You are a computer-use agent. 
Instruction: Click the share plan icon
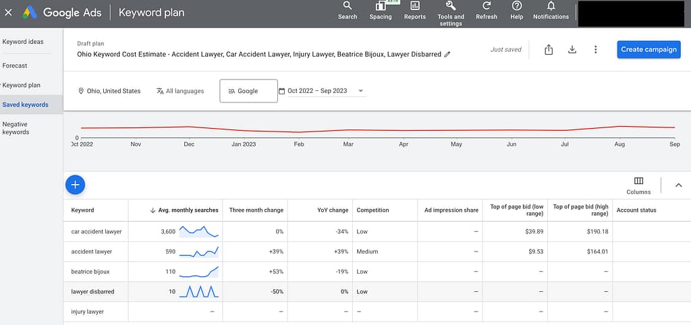[548, 50]
